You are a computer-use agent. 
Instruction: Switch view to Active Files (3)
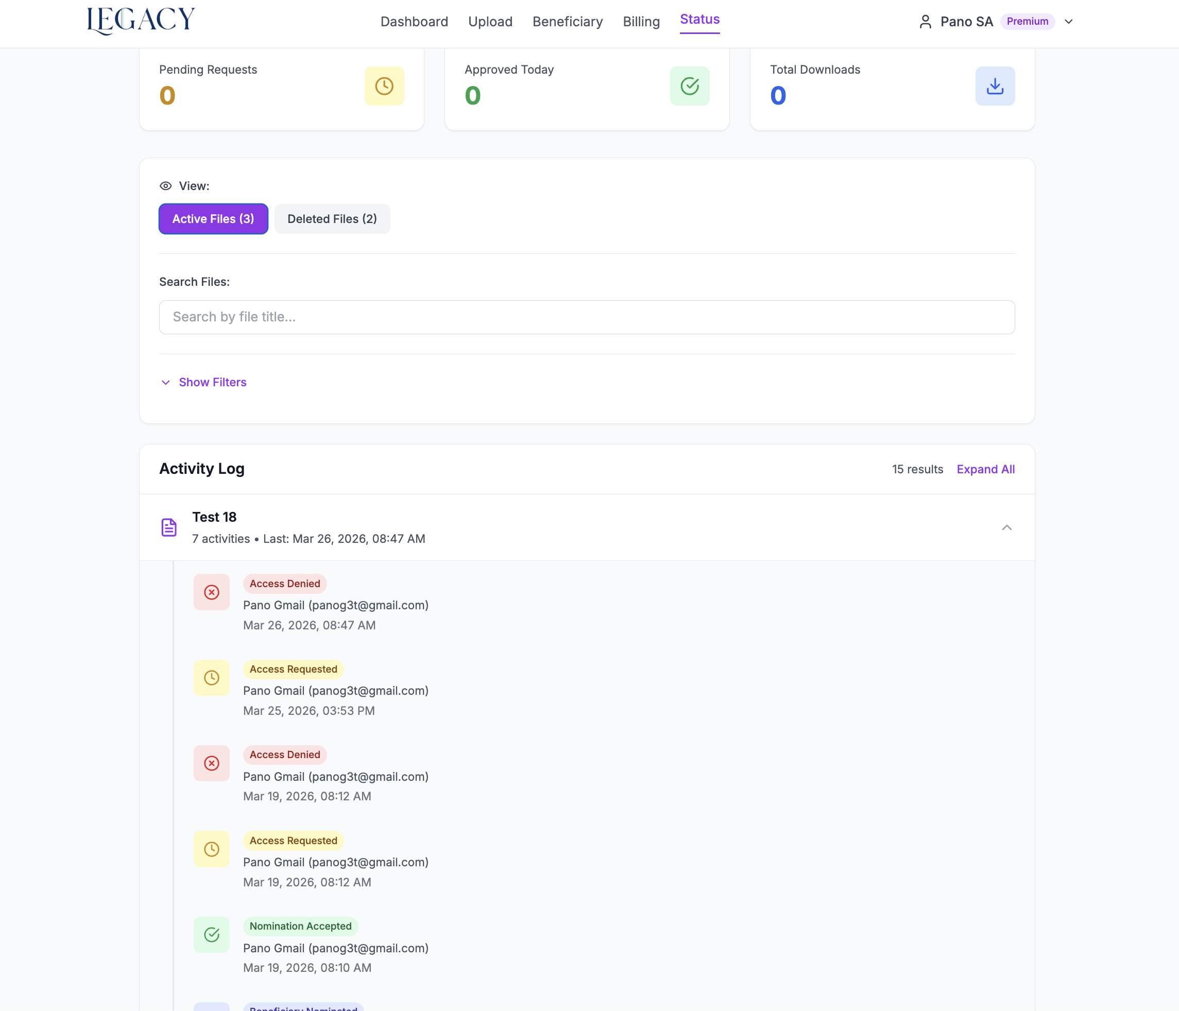[213, 219]
